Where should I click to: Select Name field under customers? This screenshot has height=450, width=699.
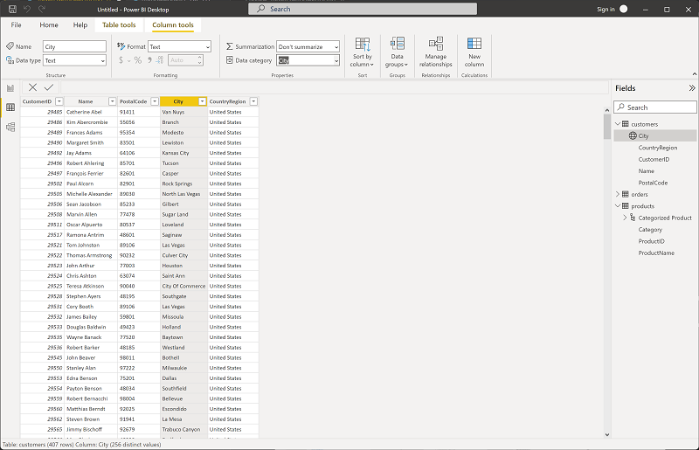pyautogui.click(x=646, y=170)
